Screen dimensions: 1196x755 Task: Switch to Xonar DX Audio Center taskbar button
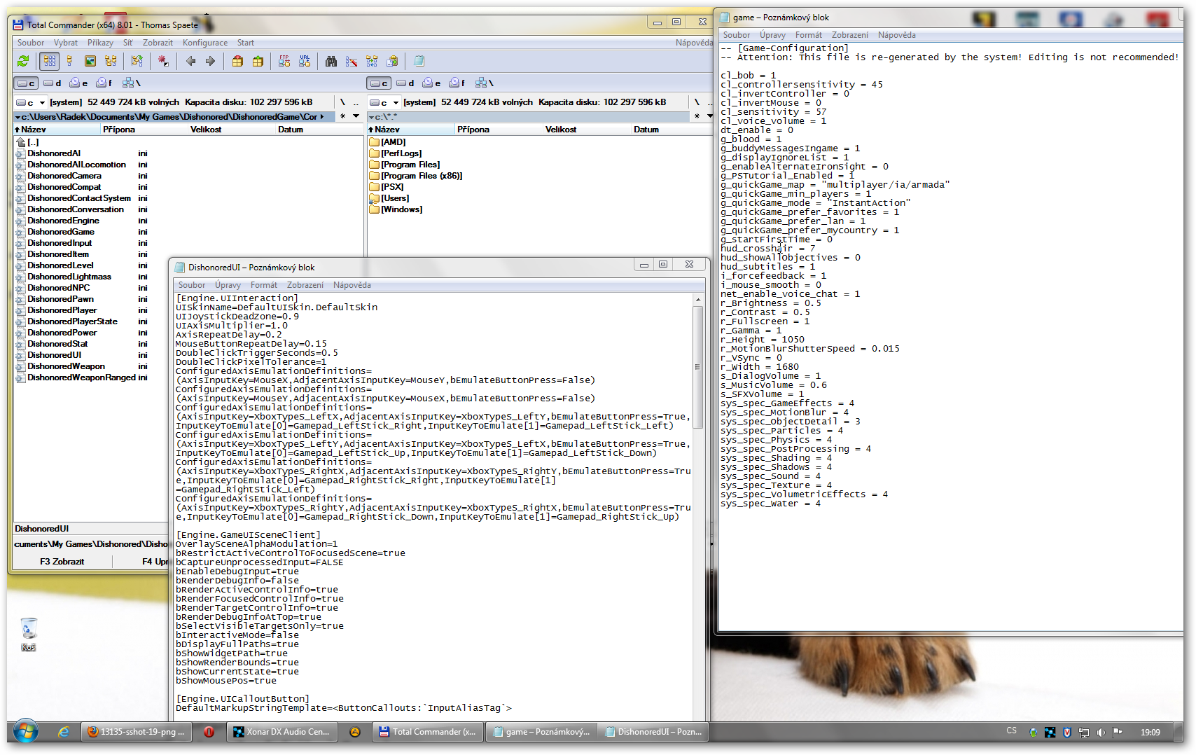(283, 732)
